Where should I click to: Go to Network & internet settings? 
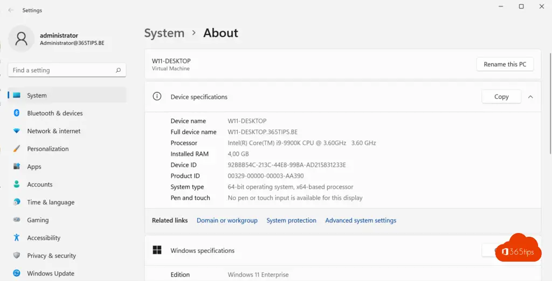[67, 131]
